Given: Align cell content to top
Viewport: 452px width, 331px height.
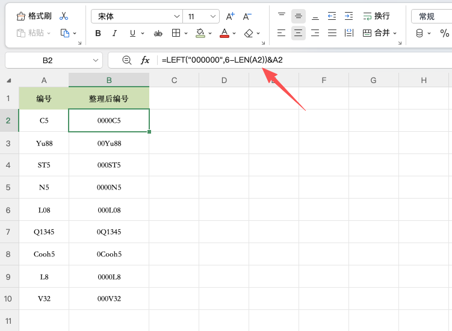Looking at the screenshot, I should (281, 16).
